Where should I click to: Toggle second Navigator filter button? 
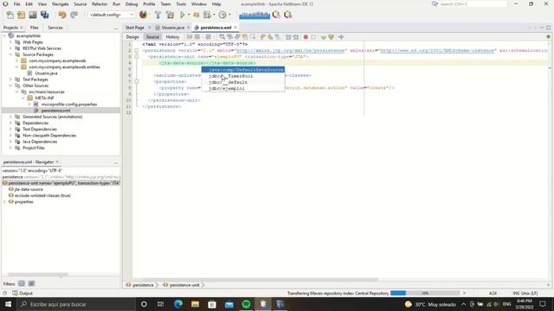[x=31, y=283]
